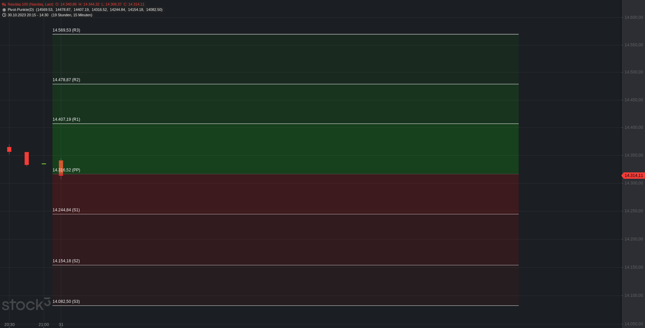
Task: Select the S1 pivot label 14.244,84
Action: 66,210
